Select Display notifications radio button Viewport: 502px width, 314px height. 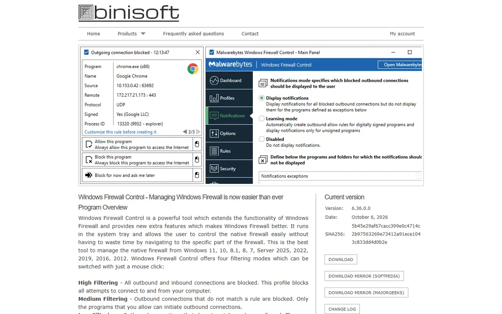261,98
